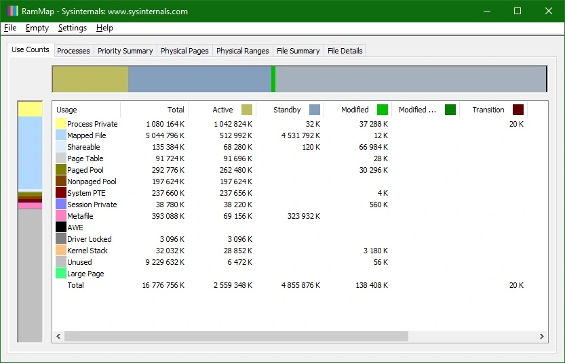Click the Nonpaged Pool row label
The image size is (565, 363).
point(92,181)
